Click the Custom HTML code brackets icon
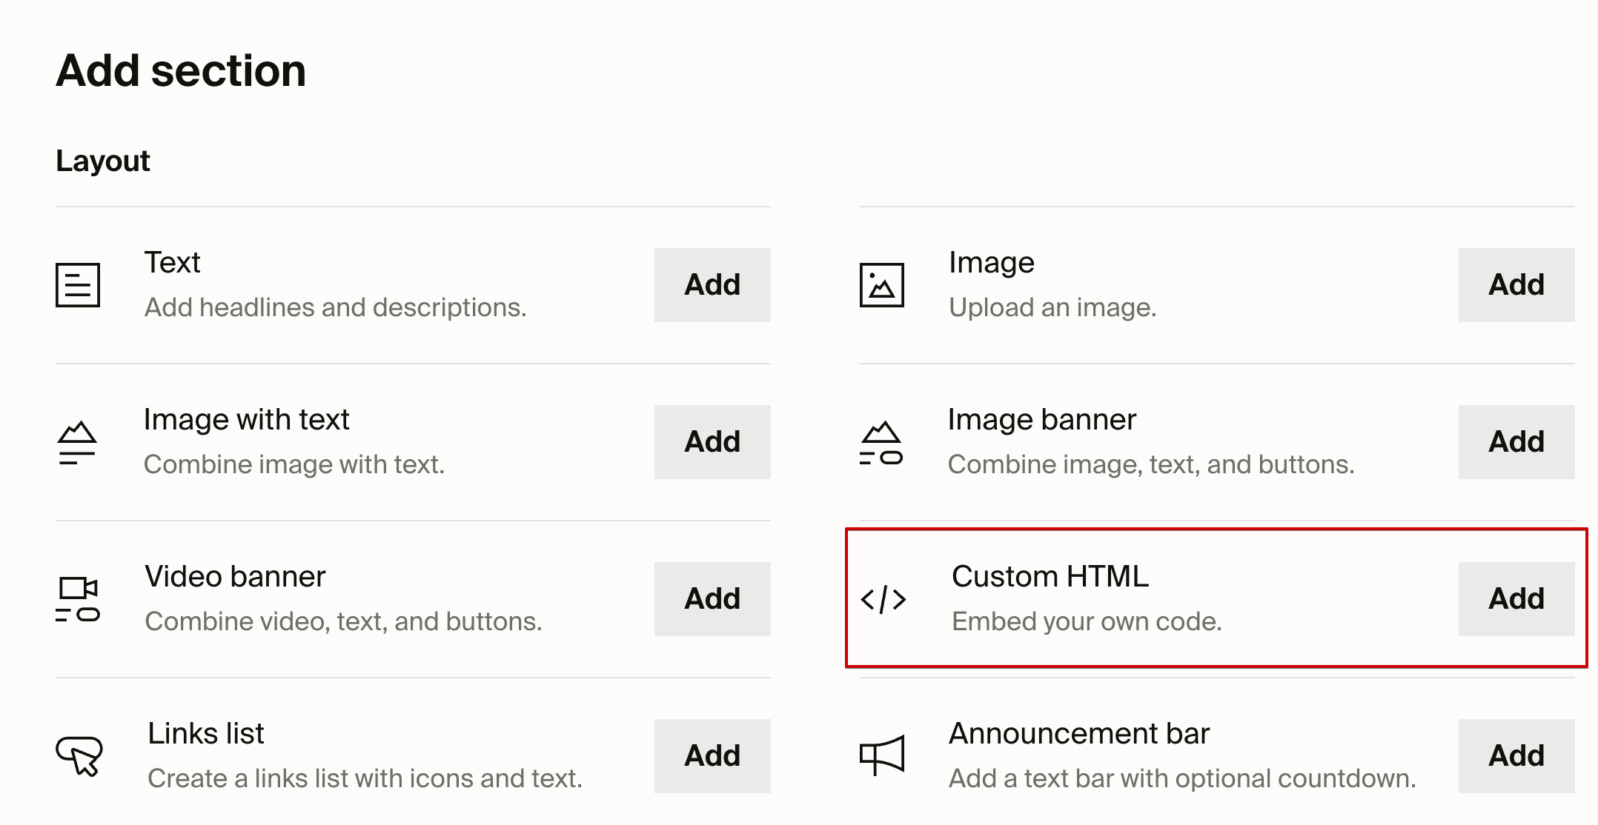Viewport: 1598px width, 825px height. click(883, 599)
